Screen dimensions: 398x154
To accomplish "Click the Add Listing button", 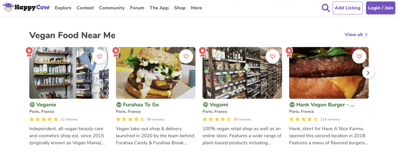I will coord(347,8).
